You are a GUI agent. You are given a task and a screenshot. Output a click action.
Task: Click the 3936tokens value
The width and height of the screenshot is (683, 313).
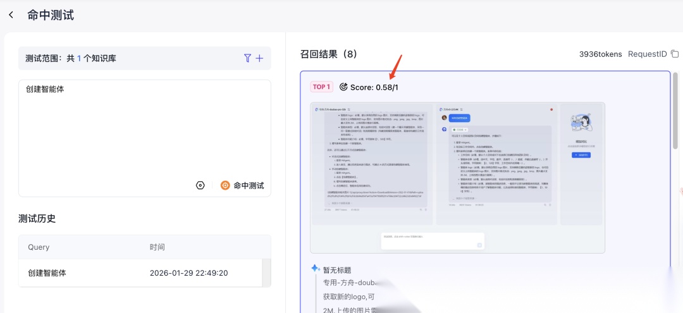tap(600, 54)
